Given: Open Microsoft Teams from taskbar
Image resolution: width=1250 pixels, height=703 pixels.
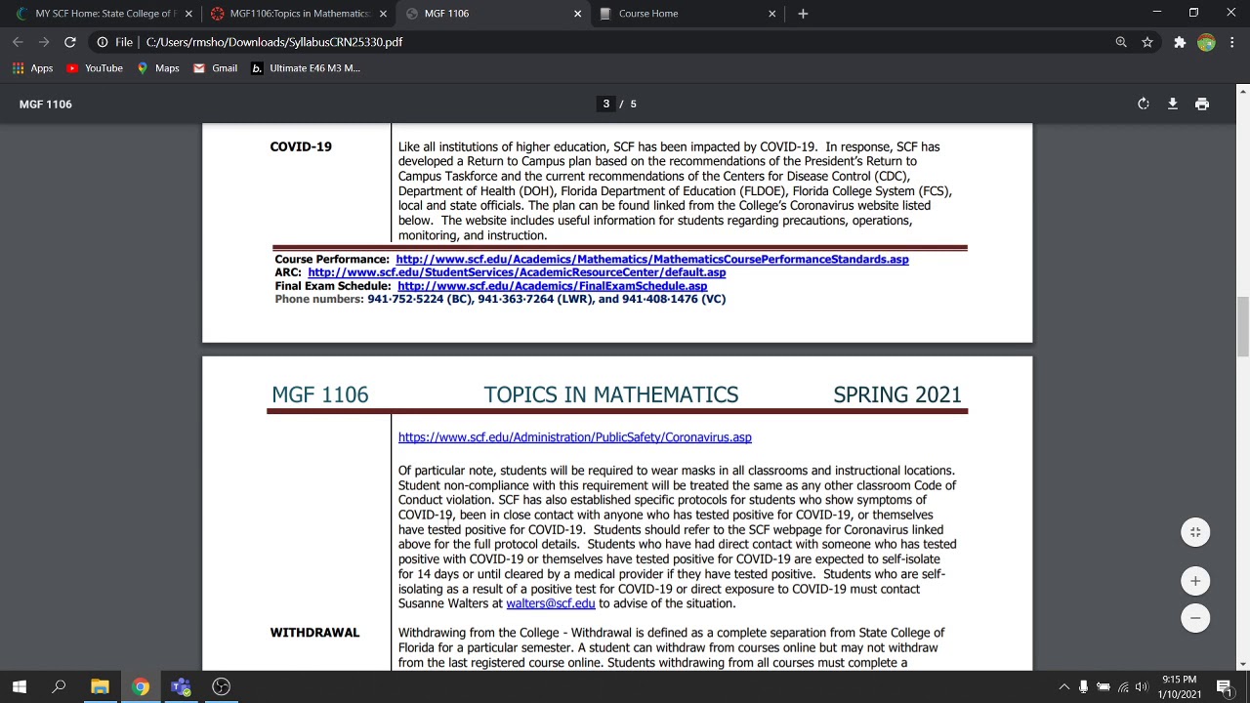Looking at the screenshot, I should pos(181,686).
